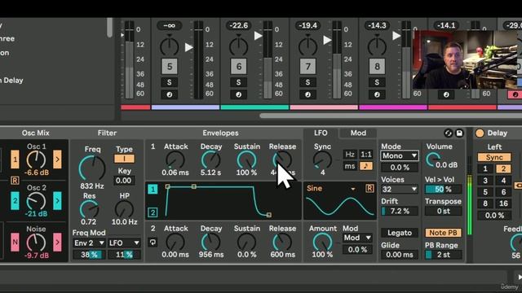Click the webcam video thumbnail

tap(465, 60)
